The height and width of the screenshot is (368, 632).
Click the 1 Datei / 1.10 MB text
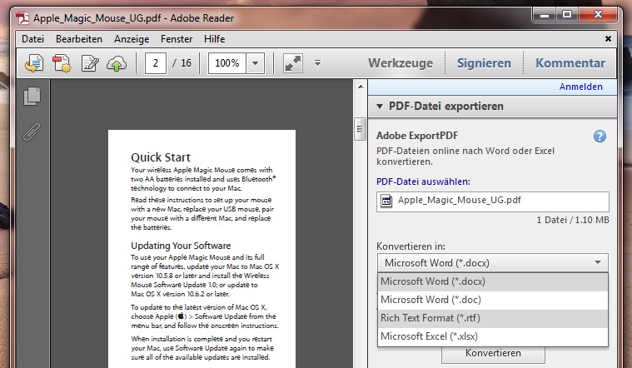click(573, 220)
